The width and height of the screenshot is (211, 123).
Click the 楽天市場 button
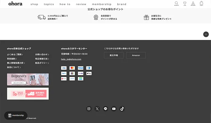[114, 55]
